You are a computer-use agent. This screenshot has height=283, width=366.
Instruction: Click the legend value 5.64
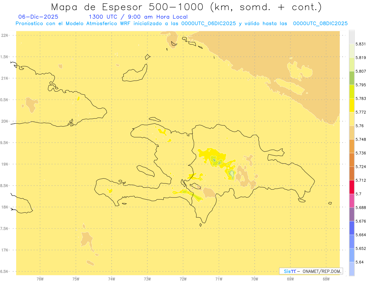coord(360,262)
